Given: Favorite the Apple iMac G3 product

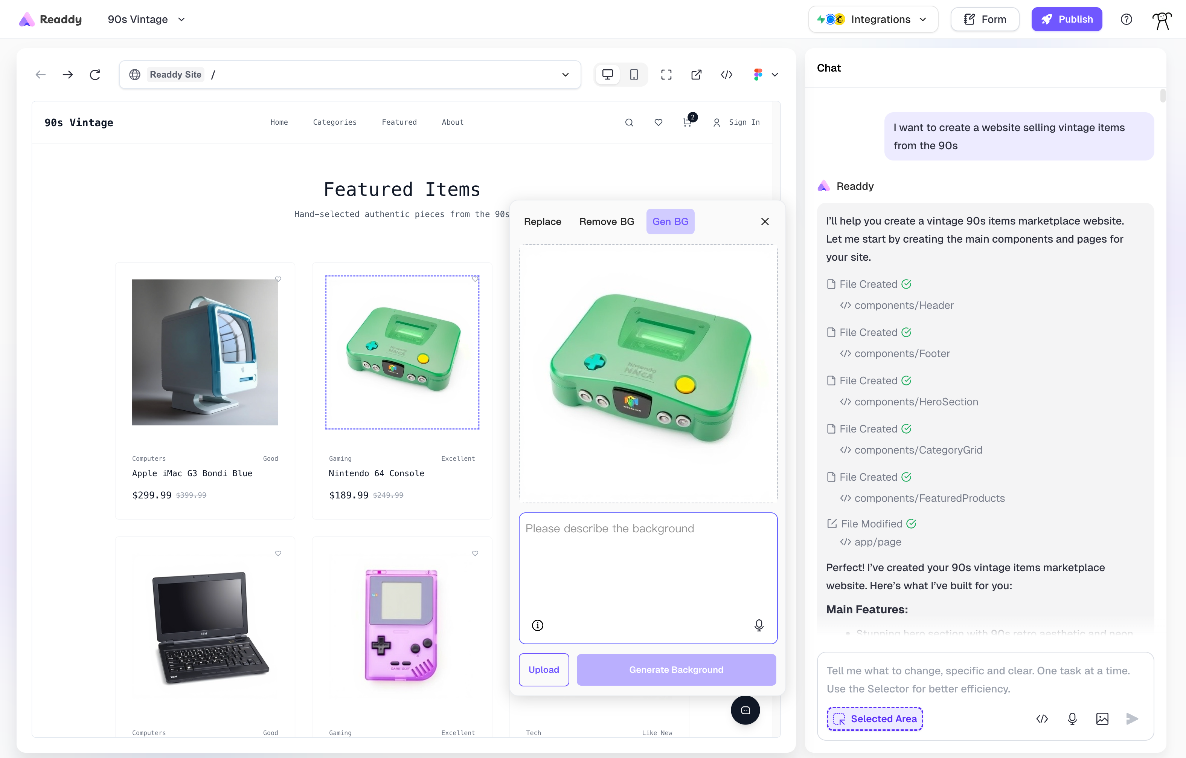Looking at the screenshot, I should (278, 279).
